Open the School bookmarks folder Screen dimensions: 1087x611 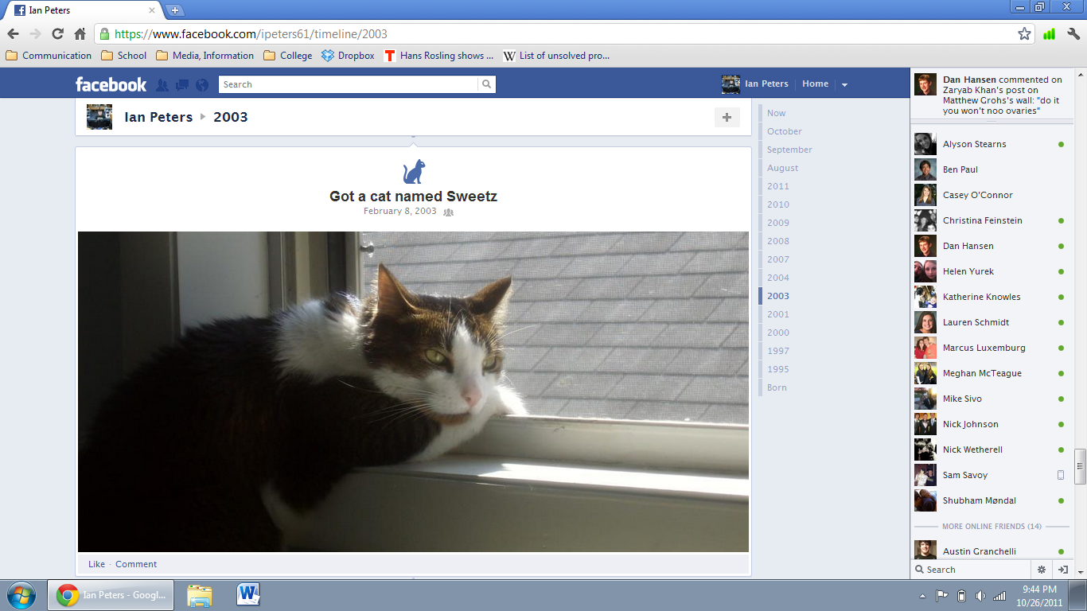[123, 56]
